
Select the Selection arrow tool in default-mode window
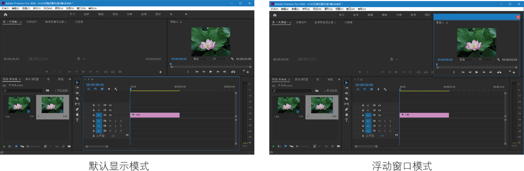pyautogui.click(x=77, y=82)
